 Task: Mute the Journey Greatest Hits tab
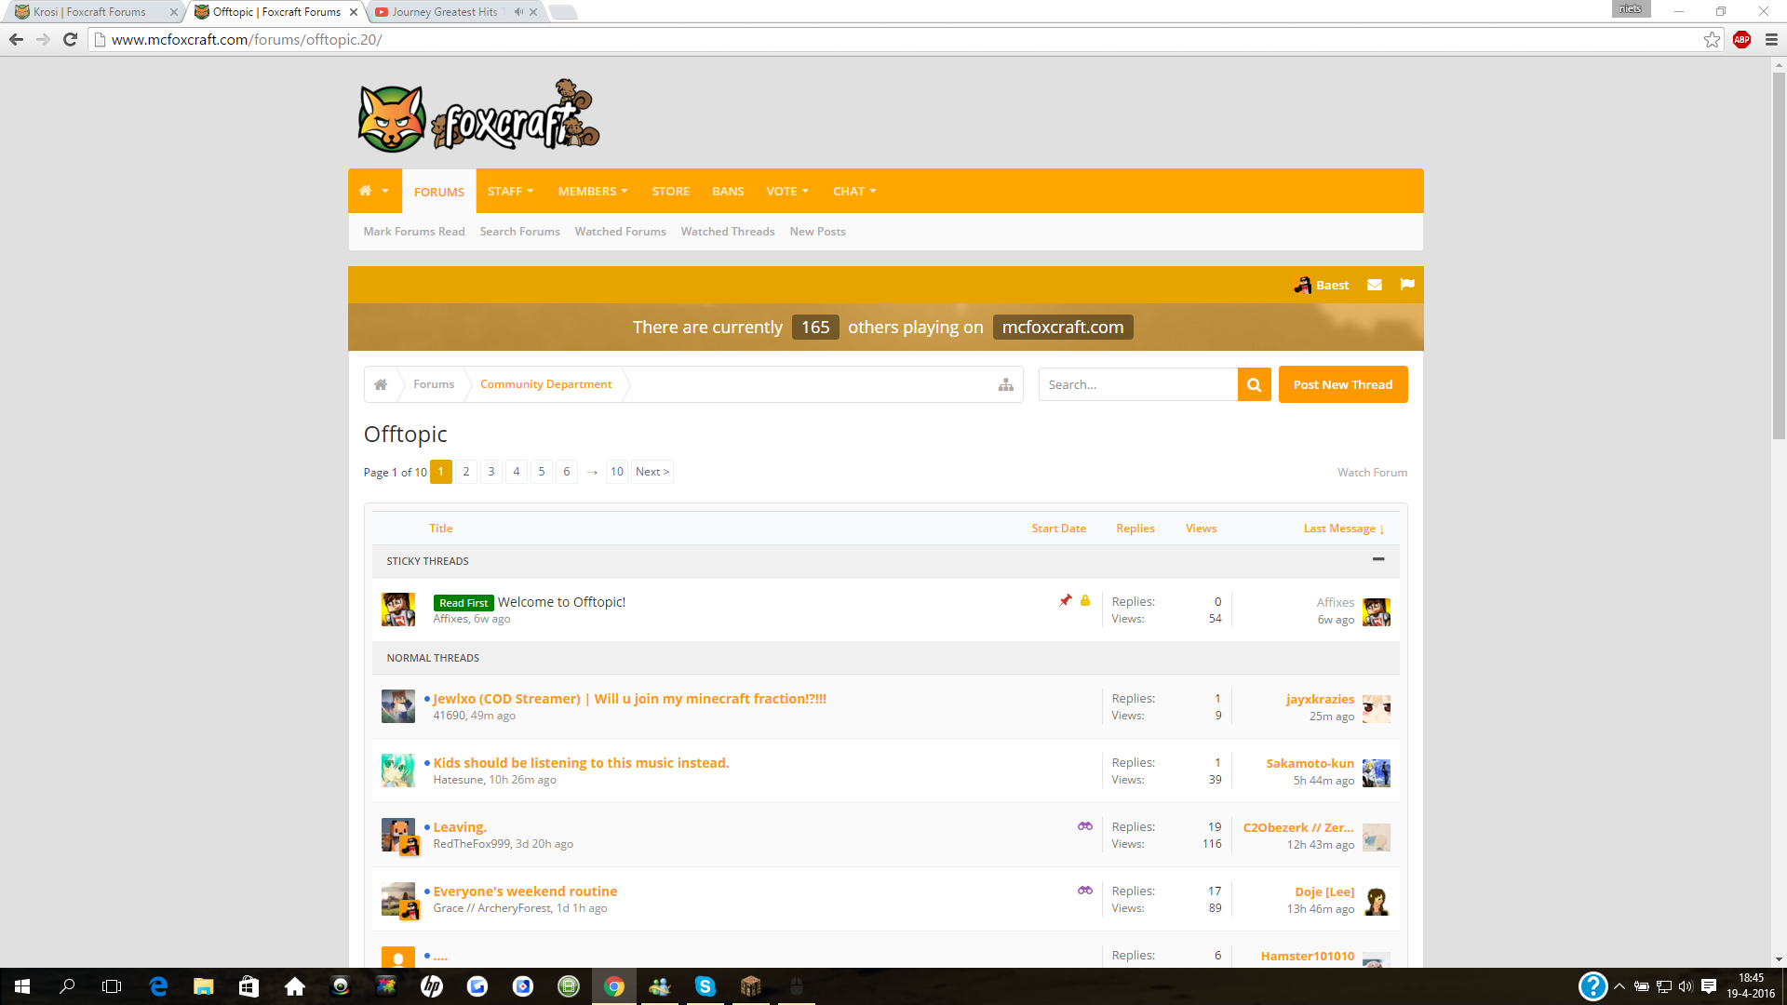pos(518,12)
